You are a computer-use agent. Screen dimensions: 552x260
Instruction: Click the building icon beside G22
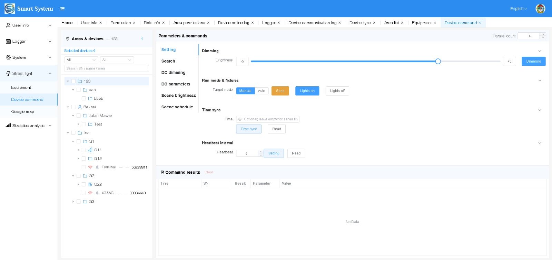[90, 184]
